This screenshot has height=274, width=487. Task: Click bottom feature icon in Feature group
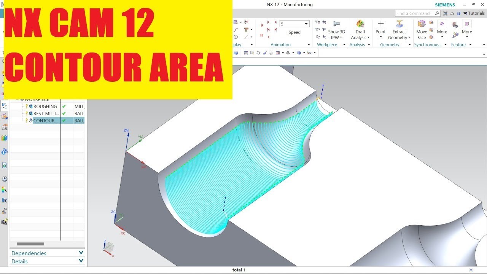click(455, 35)
